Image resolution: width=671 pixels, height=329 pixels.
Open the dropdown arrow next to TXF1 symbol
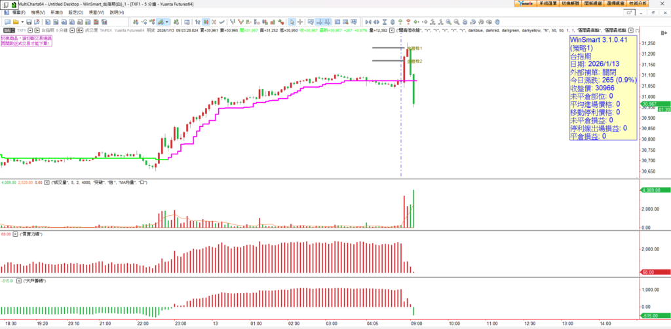(29, 30)
